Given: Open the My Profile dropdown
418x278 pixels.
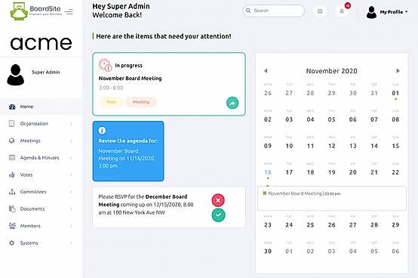Looking at the screenshot, I should pyautogui.click(x=387, y=12).
